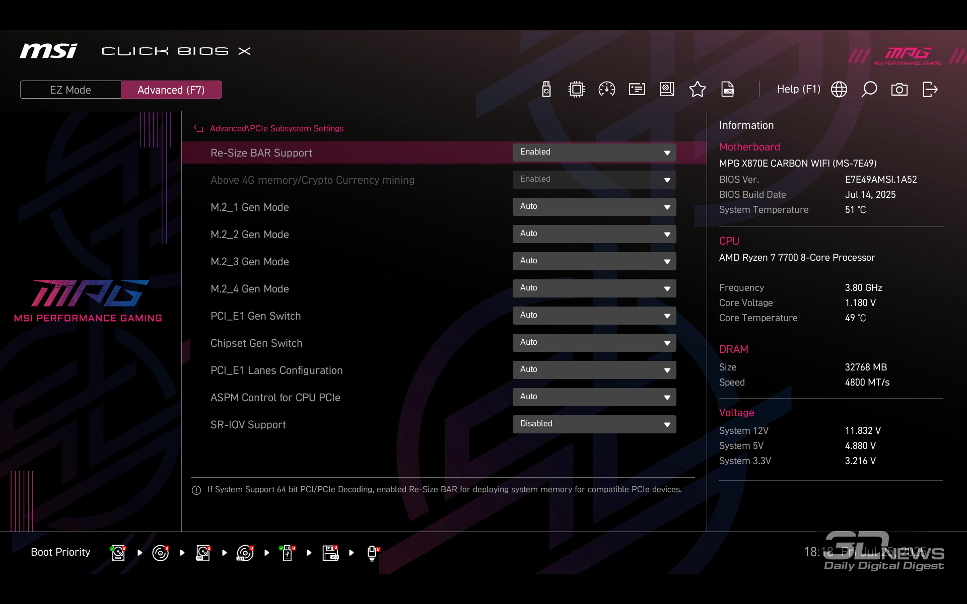Click the MSI logo in the header
This screenshot has height=604, width=967.
[x=49, y=51]
